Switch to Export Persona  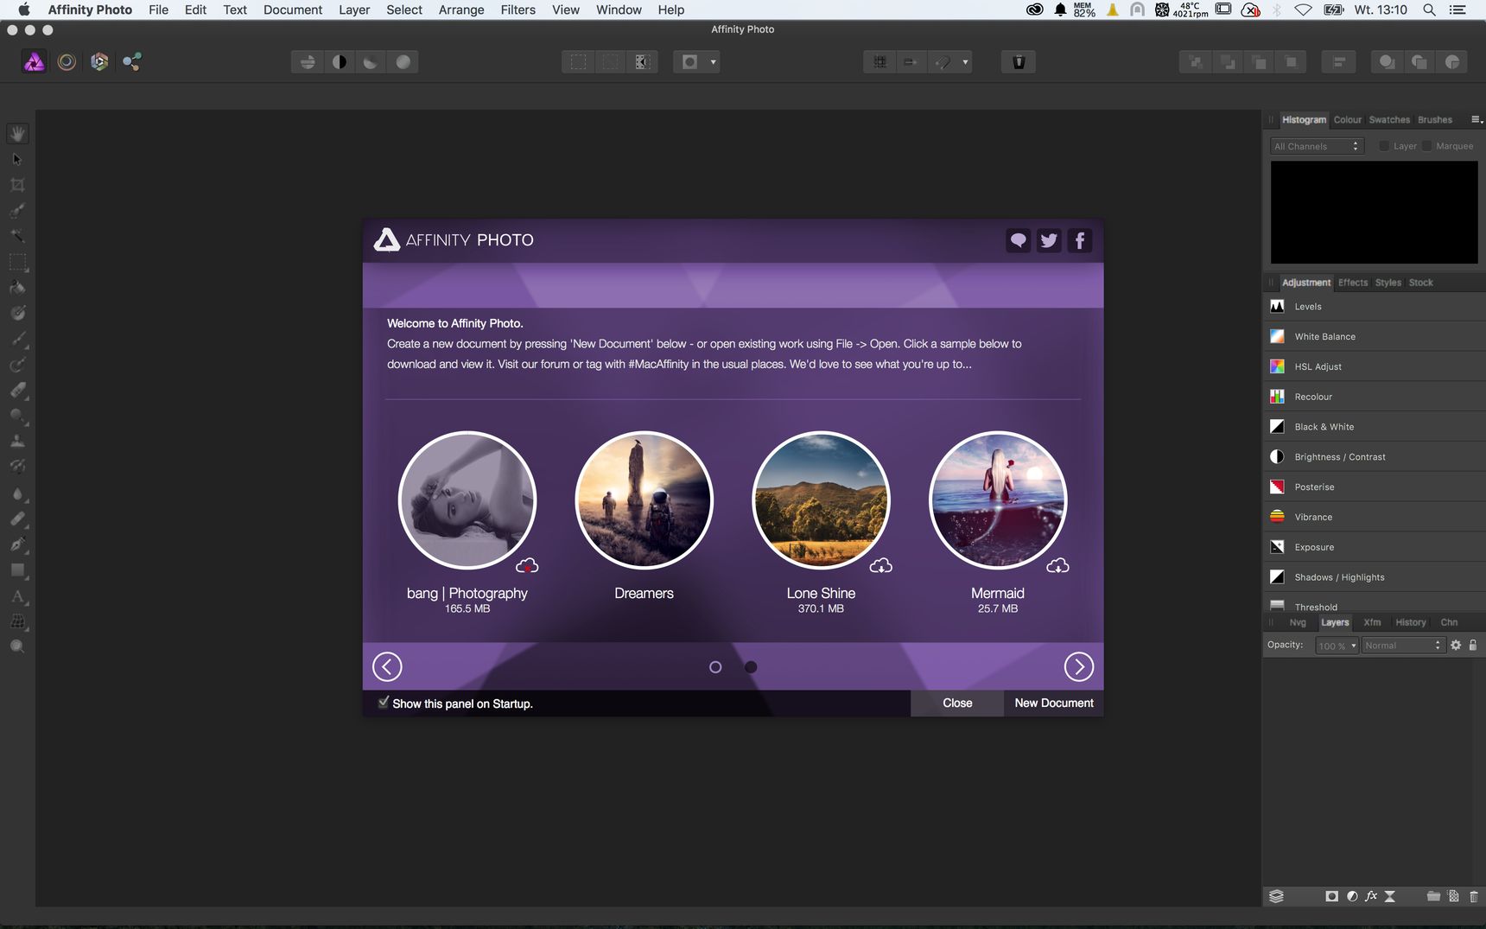pos(132,62)
